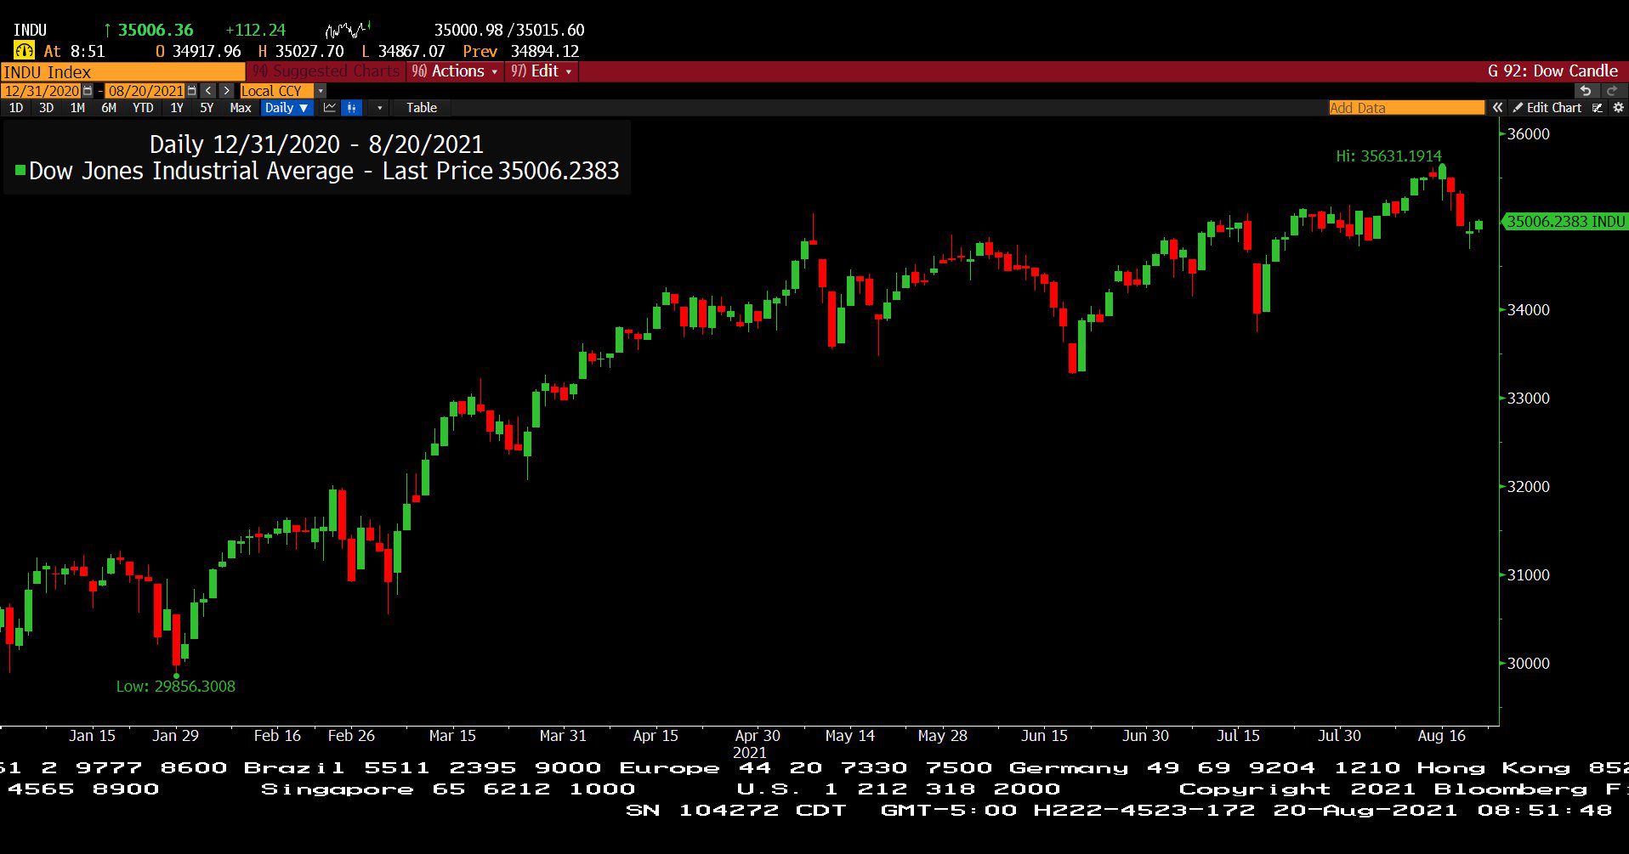
Task: Expand the Daily periodicity dropdown
Action: 286,108
